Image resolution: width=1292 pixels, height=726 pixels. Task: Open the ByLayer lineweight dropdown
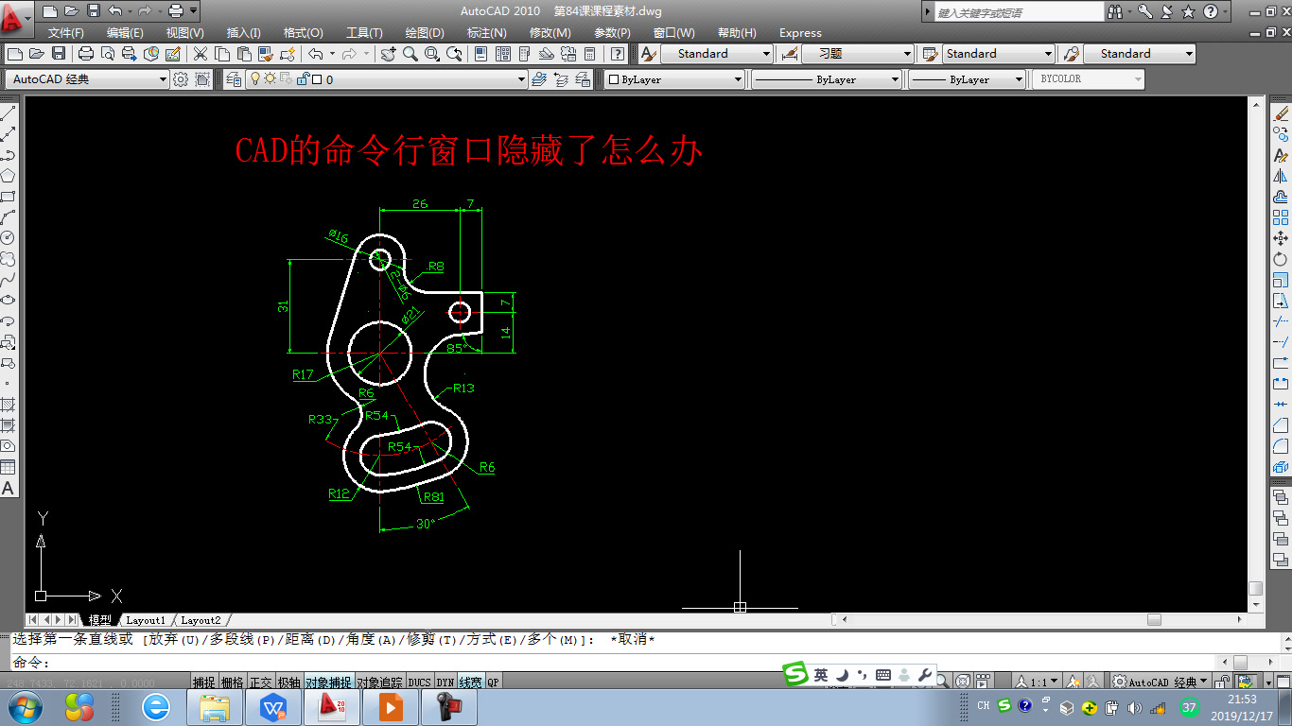pyautogui.click(x=968, y=79)
